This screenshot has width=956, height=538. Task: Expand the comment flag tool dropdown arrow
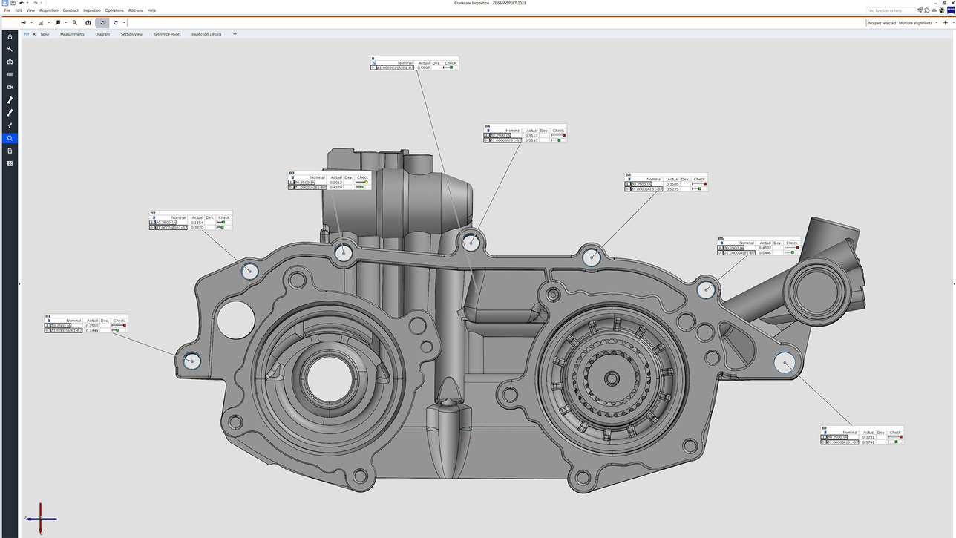[x=65, y=23]
